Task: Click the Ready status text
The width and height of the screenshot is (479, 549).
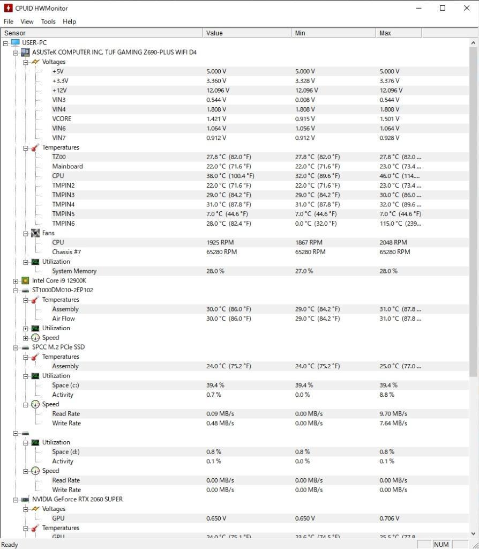Action: pyautogui.click(x=10, y=545)
